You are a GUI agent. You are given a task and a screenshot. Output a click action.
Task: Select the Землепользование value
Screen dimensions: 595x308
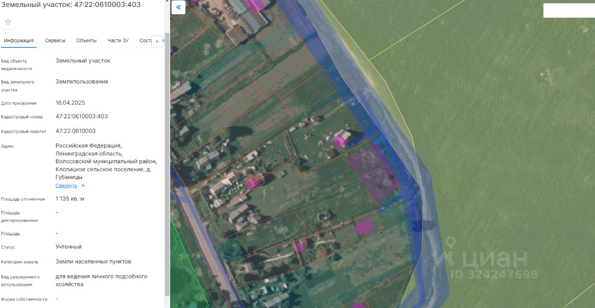click(82, 82)
